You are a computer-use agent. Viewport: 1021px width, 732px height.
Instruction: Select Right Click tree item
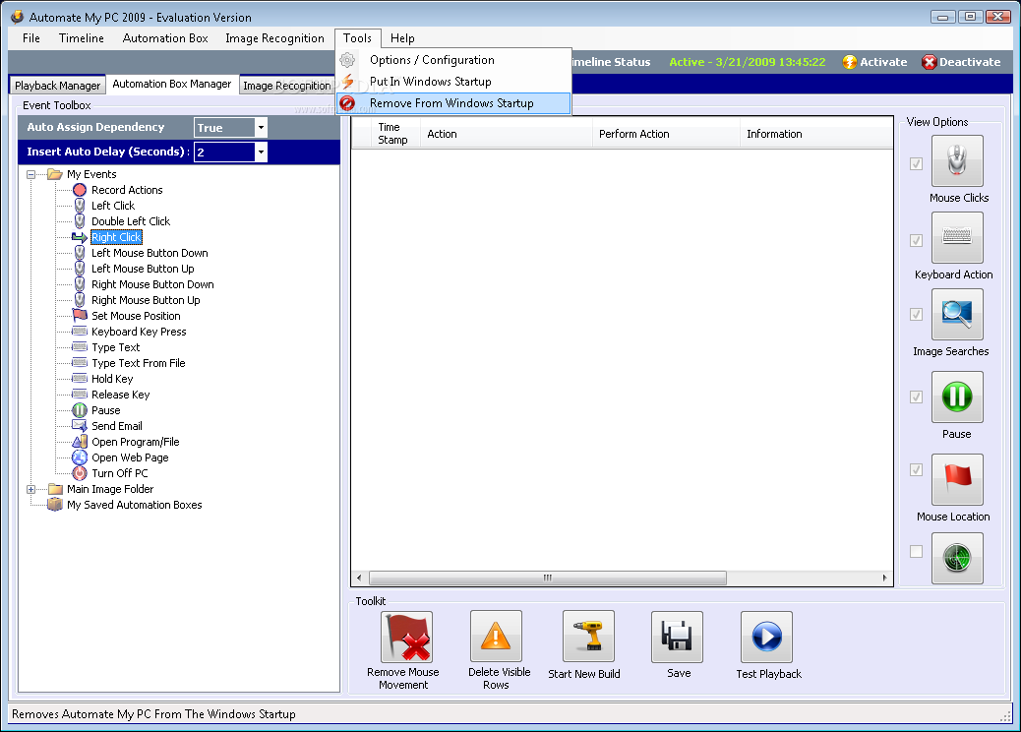point(116,237)
